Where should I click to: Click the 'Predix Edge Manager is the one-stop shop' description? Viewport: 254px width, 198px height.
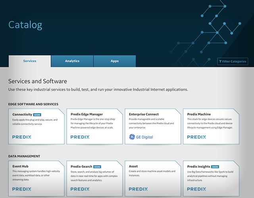pyautogui.click(x=93, y=123)
